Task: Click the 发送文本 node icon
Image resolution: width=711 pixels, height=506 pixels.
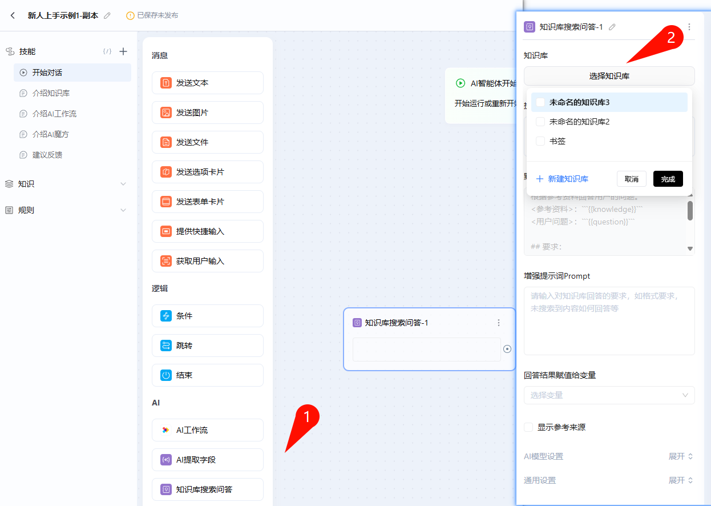Action: (x=166, y=83)
